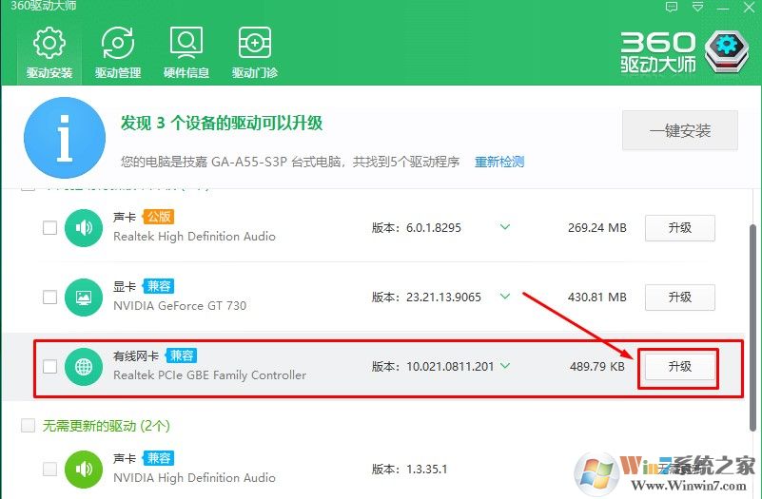This screenshot has width=762, height=499.
Task: Click the 兼容 tag on NVIDIA audio row
Action: click(159, 458)
